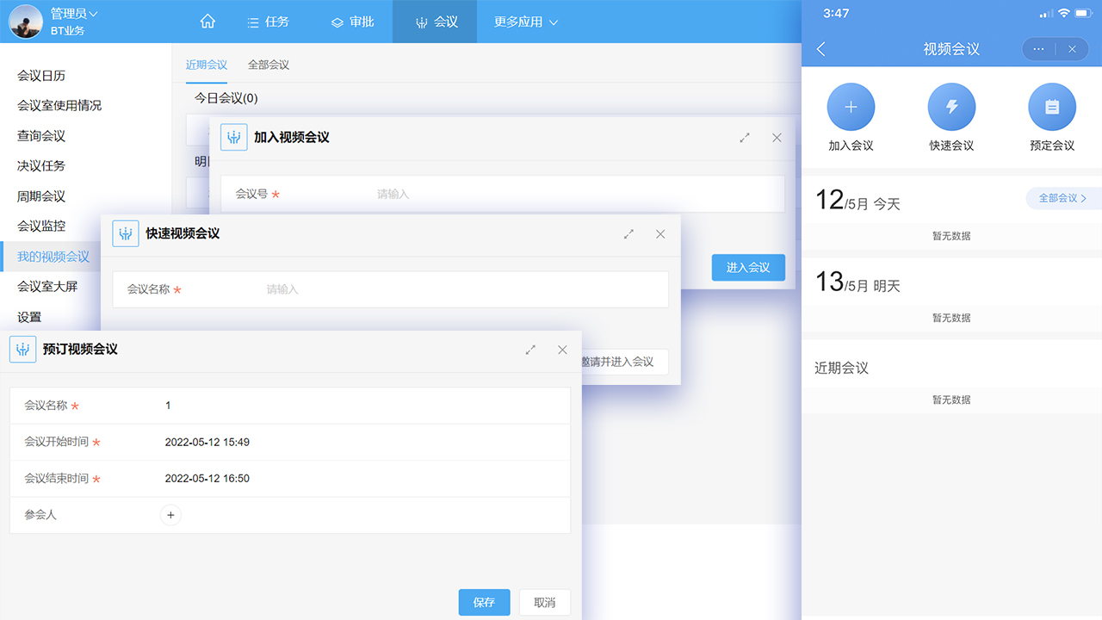Viewport: 1102px width, 620px height.
Task: Add a participant with the plus icon
Action: click(x=170, y=515)
